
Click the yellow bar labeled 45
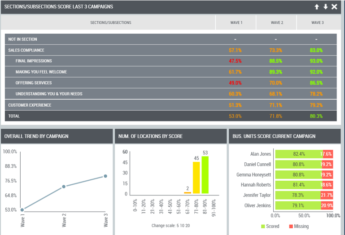196,178
